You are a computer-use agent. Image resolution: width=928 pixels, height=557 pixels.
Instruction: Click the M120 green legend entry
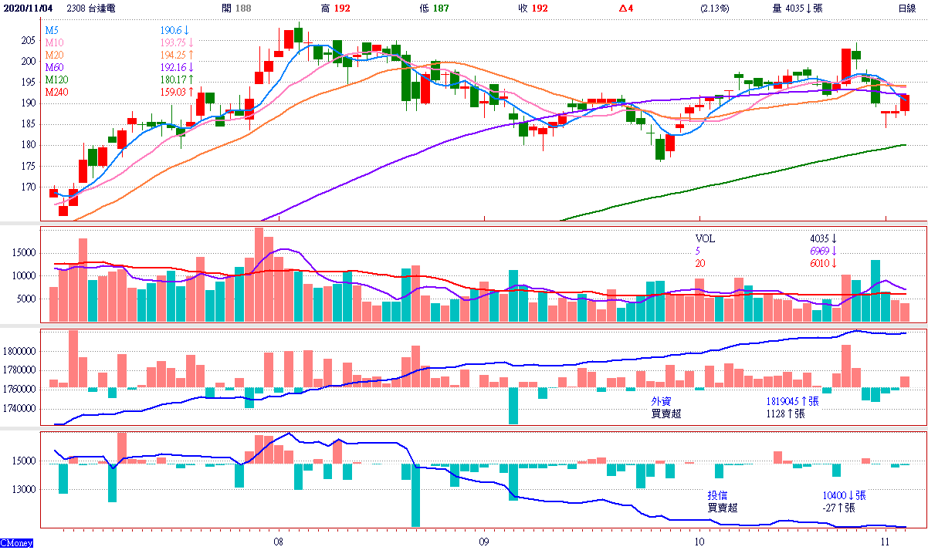pos(56,79)
